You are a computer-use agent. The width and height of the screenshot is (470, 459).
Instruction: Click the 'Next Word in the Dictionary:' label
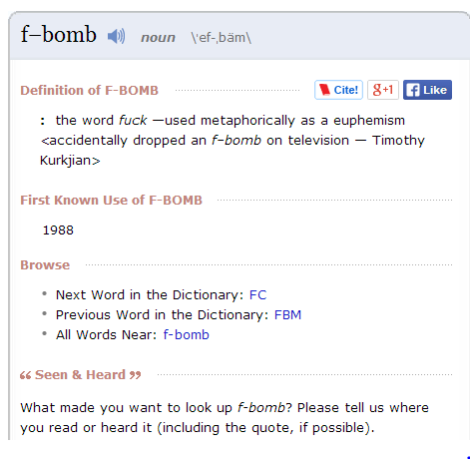tap(150, 295)
